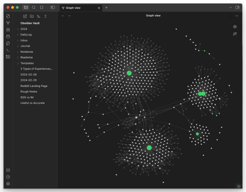This screenshot has width=246, height=192.
Task: Open the Useful vs Accurate note
Action: point(32,103)
